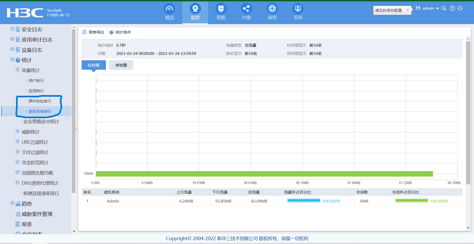Click the save configuration disk icon
Image resolution: width=474 pixels, height=244 pixels.
coord(418,8)
